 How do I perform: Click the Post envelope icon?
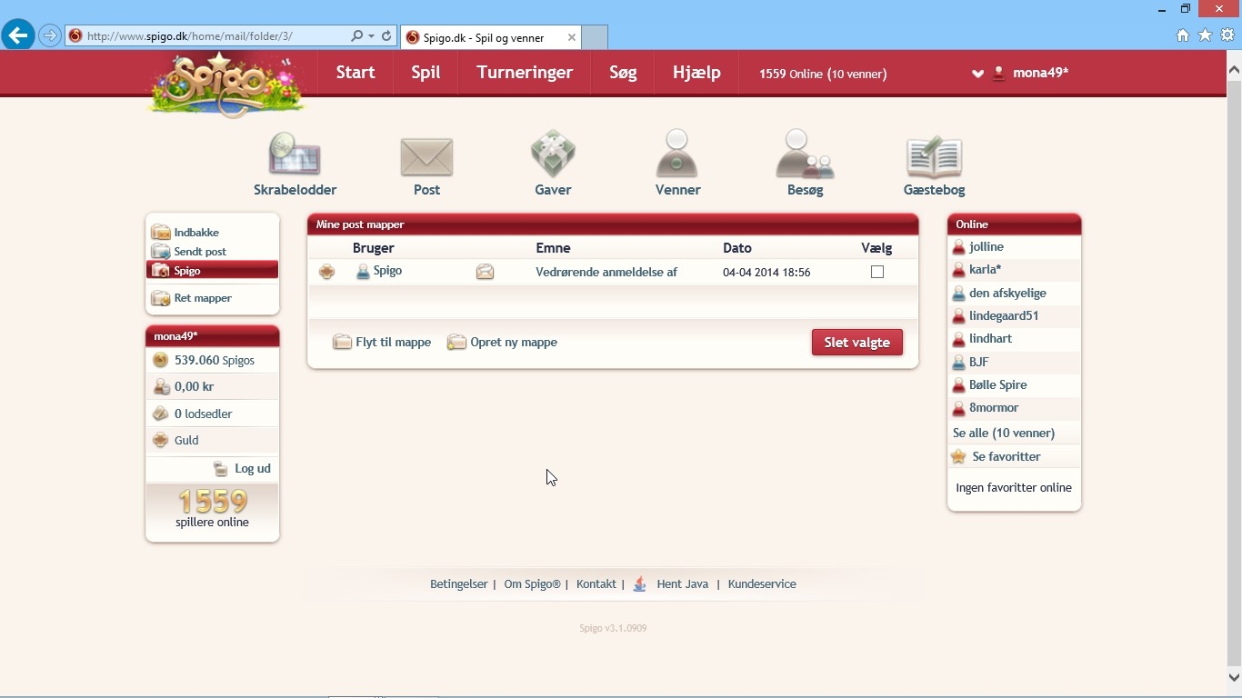click(426, 156)
